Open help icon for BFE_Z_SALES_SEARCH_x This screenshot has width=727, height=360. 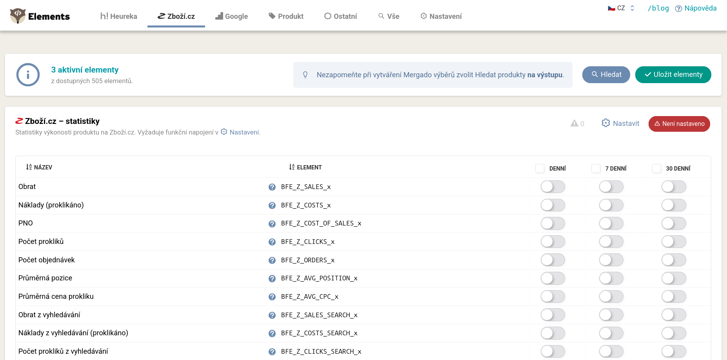272,315
